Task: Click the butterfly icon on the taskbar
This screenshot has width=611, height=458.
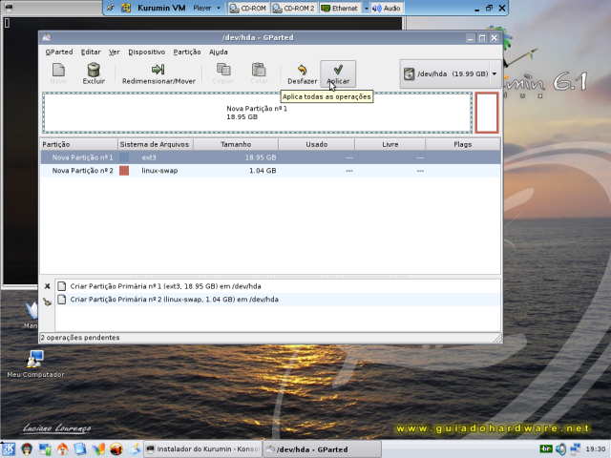Action: point(98,449)
